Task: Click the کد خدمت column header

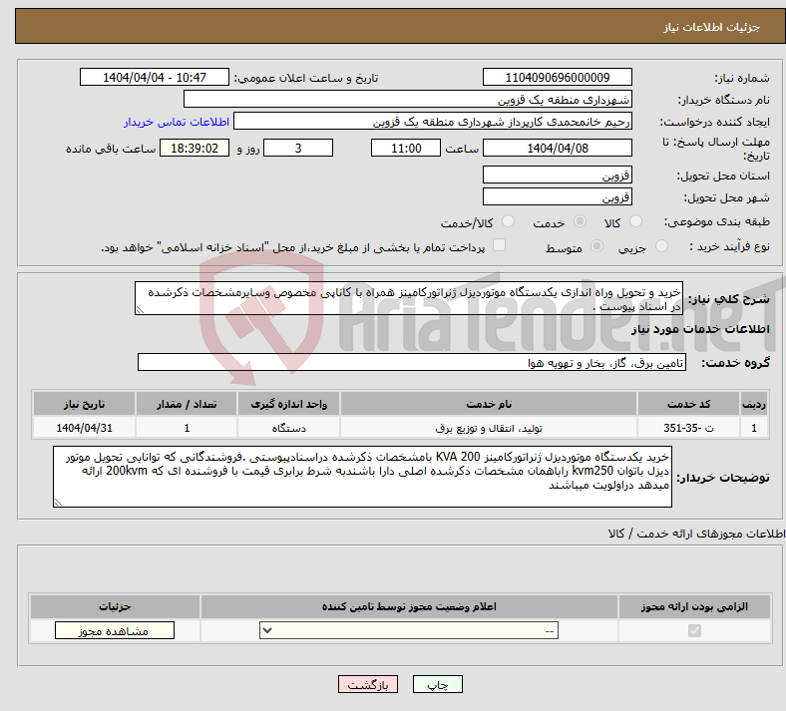Action: coord(689,404)
